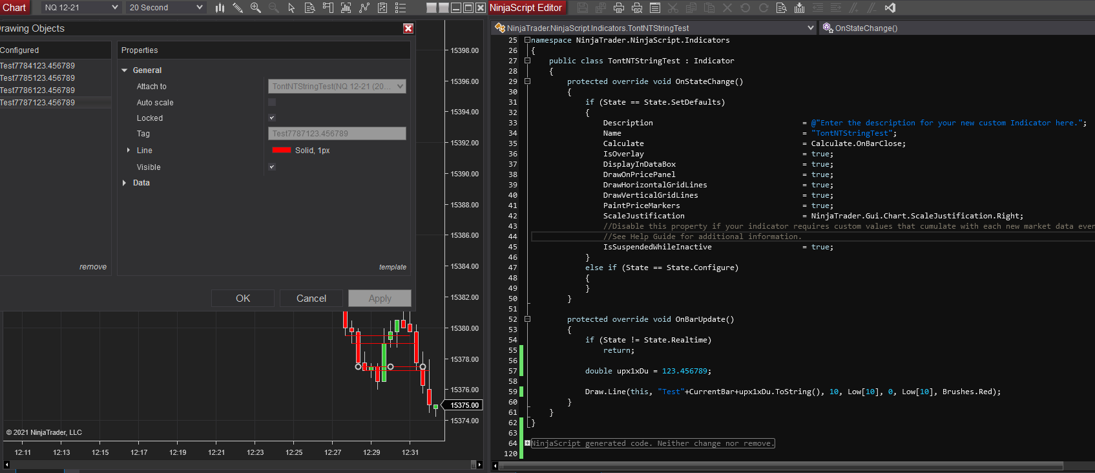Open the Data Box icon in chart toolbar

pyautogui.click(x=310, y=8)
